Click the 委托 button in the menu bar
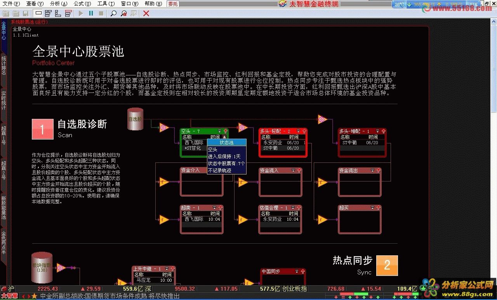 173,3
